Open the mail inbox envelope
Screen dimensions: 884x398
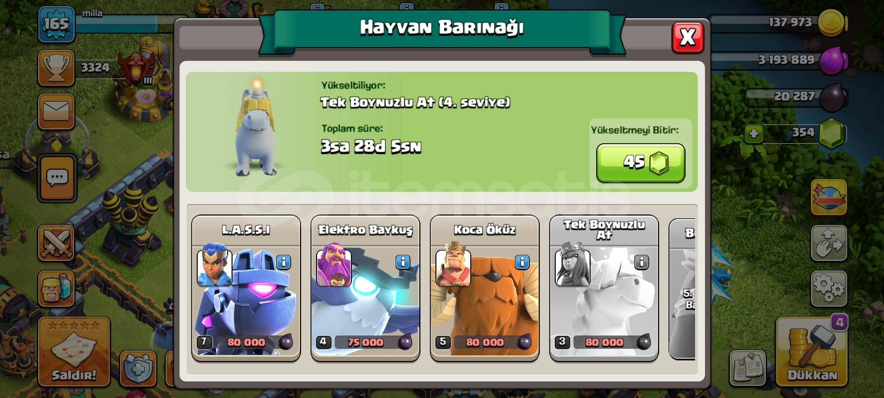point(56,111)
